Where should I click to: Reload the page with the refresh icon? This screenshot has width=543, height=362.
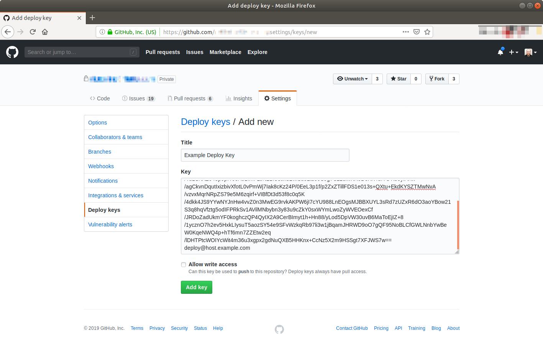33,32
